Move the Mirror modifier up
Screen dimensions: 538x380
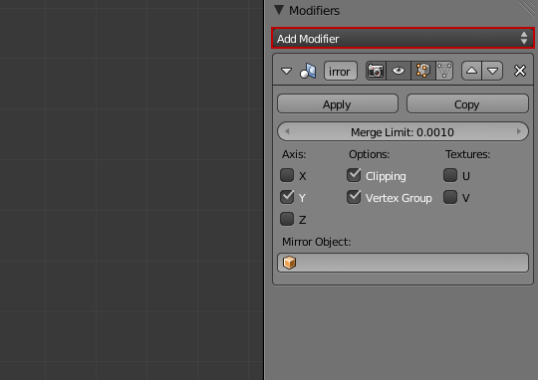point(472,71)
